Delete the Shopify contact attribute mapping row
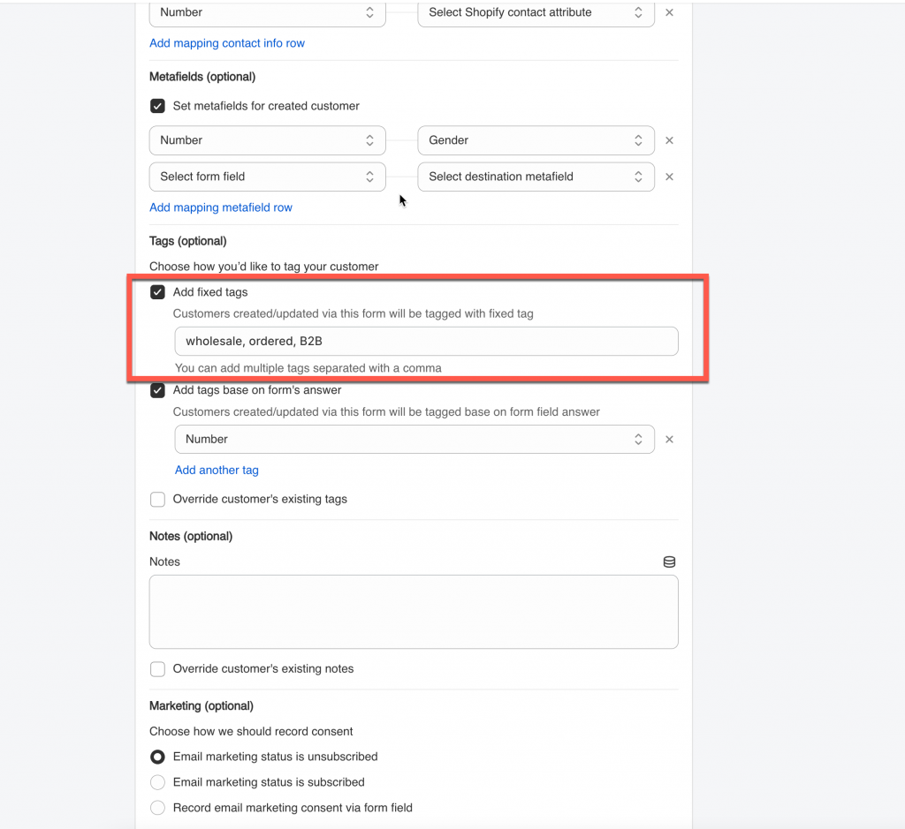Image resolution: width=905 pixels, height=829 pixels. (x=669, y=13)
